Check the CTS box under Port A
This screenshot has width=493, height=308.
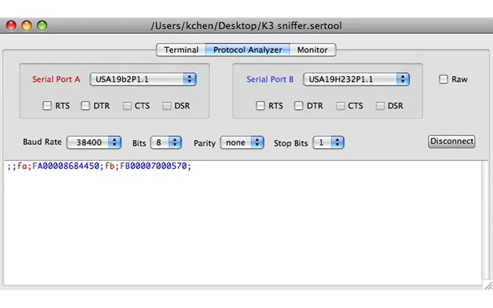tap(128, 106)
